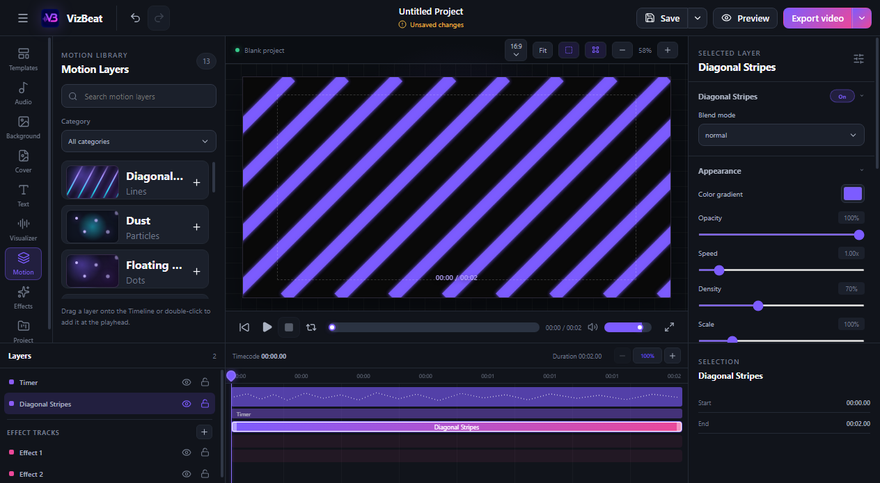Open the Effects sidebar panel
Viewport: 880px width, 483px height.
click(x=23, y=297)
